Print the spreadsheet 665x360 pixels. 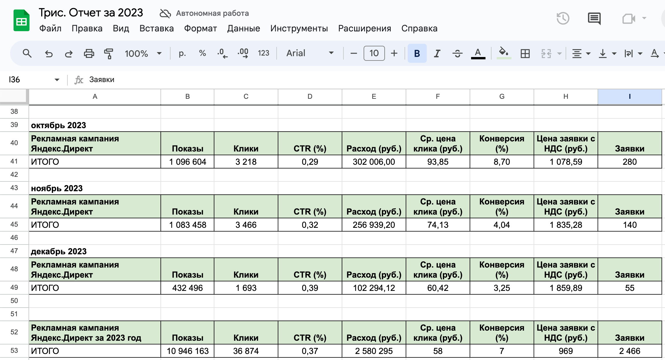coord(89,53)
